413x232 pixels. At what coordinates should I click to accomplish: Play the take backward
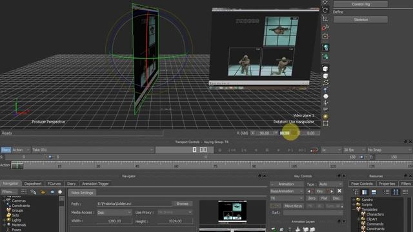256,150
